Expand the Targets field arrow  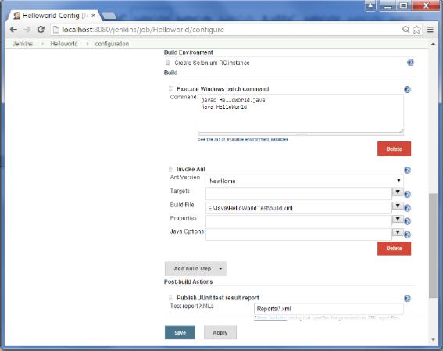398,192
